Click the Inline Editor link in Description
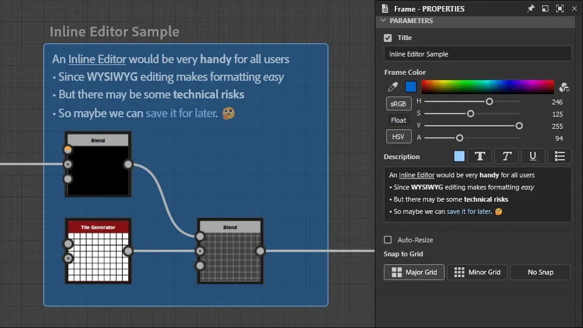 [417, 175]
